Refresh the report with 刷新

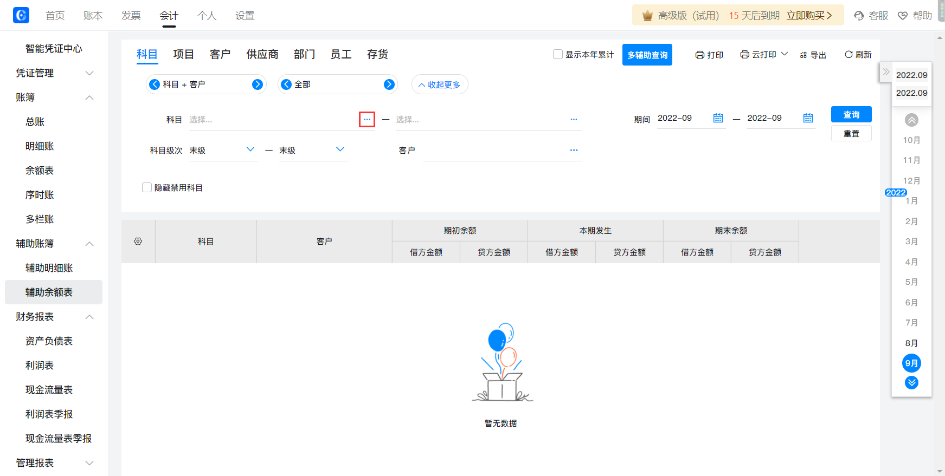[x=858, y=55]
